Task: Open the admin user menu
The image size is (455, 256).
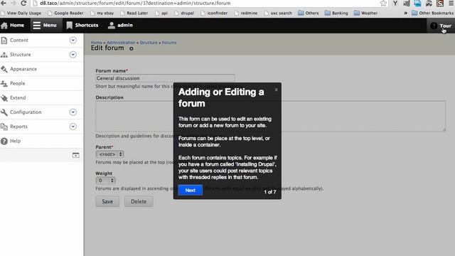Action: 120,26
